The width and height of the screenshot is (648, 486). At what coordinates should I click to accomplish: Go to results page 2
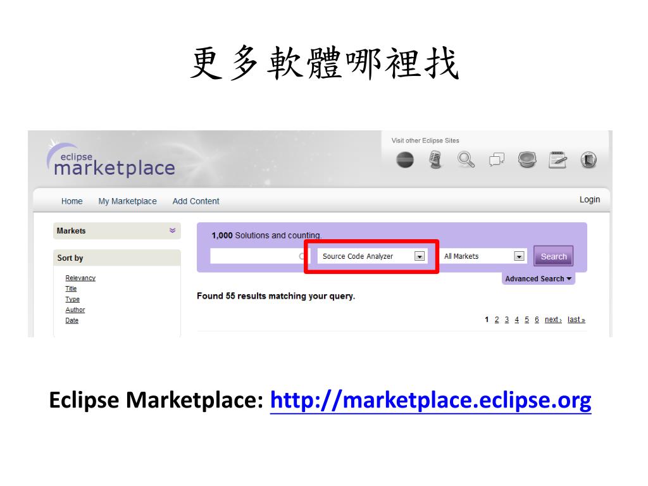[497, 320]
